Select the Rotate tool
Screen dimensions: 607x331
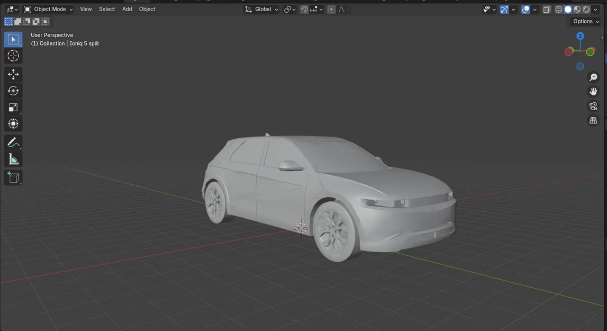13,91
